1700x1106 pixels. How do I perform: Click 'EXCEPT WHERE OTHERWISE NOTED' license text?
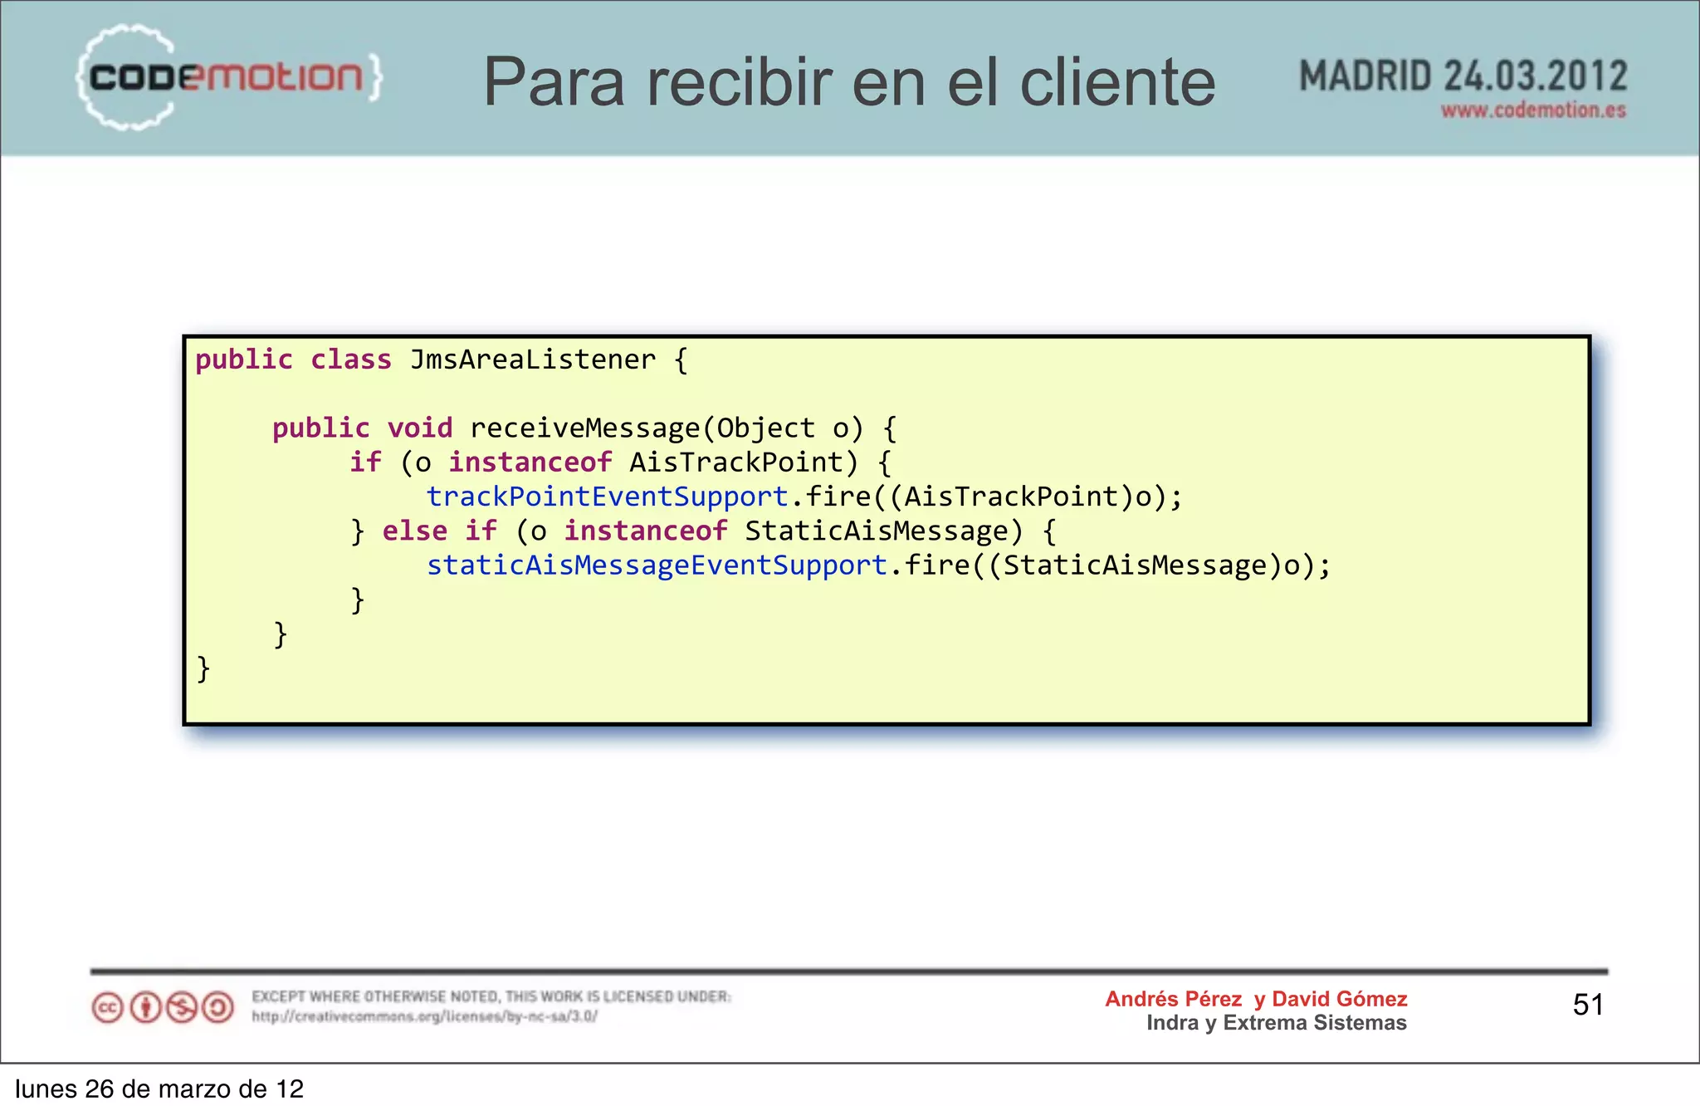tap(491, 996)
